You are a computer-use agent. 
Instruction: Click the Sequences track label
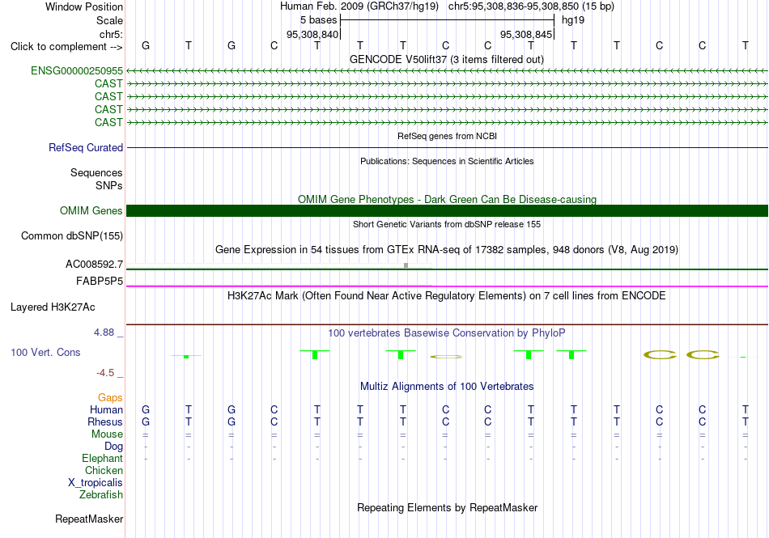(x=96, y=172)
